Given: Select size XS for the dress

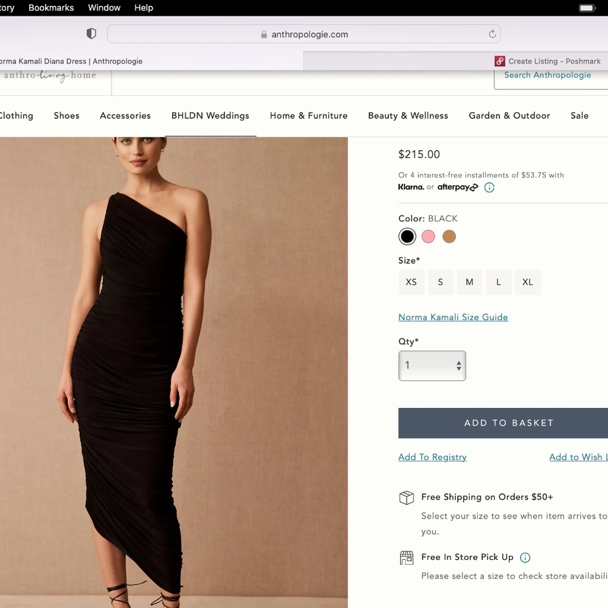Looking at the screenshot, I should point(411,282).
